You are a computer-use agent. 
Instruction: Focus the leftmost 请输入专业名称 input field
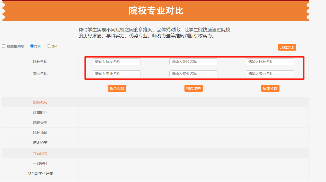click(x=117, y=74)
